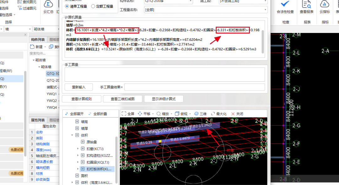Activate the 三维 3D view mode
This screenshot has width=339, height=185.
click(x=200, y=114)
